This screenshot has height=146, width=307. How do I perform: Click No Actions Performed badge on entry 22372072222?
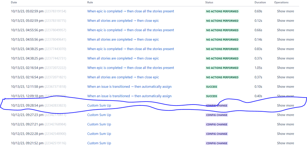click(x=222, y=68)
